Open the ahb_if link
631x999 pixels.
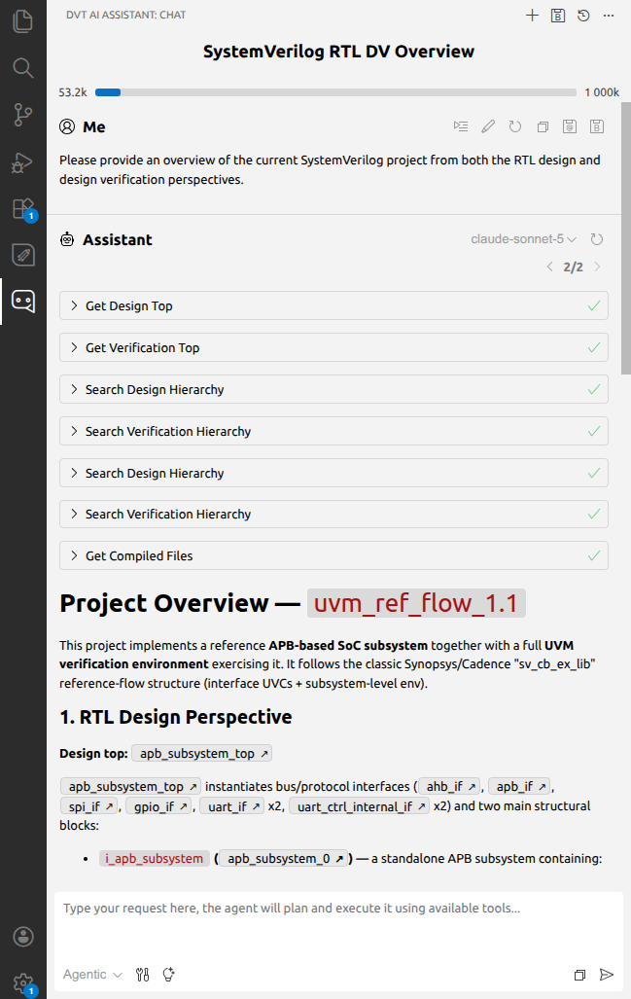click(449, 787)
